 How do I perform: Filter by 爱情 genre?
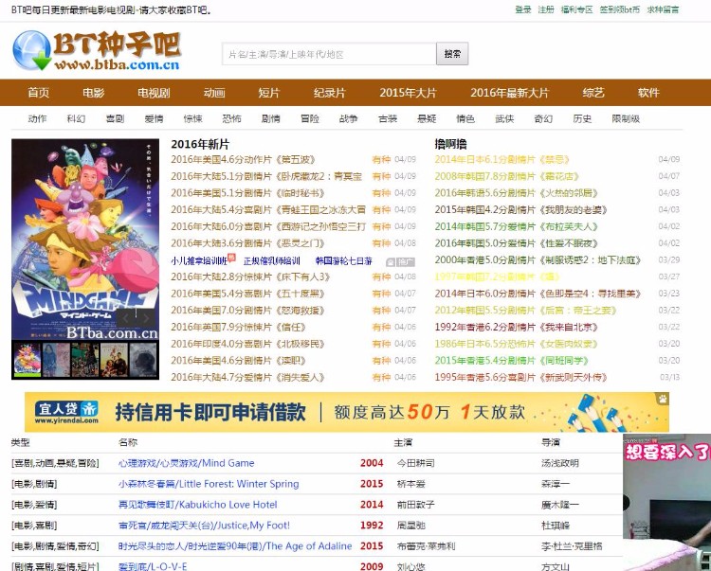click(x=155, y=118)
